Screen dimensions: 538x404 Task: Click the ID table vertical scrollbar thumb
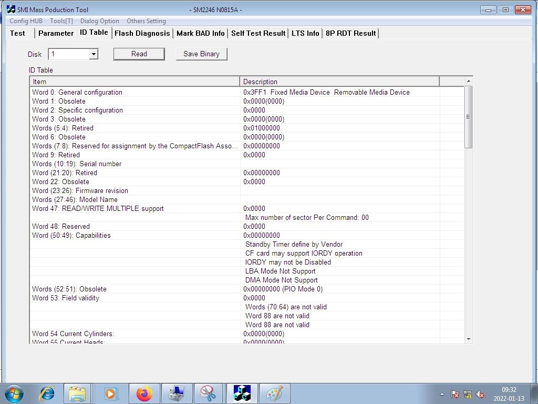click(x=468, y=117)
